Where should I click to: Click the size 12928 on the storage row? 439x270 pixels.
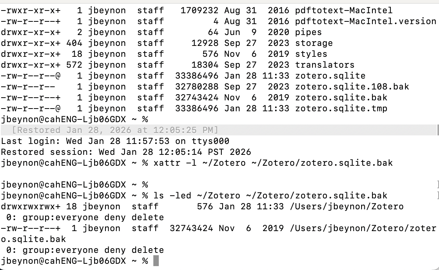click(x=205, y=43)
